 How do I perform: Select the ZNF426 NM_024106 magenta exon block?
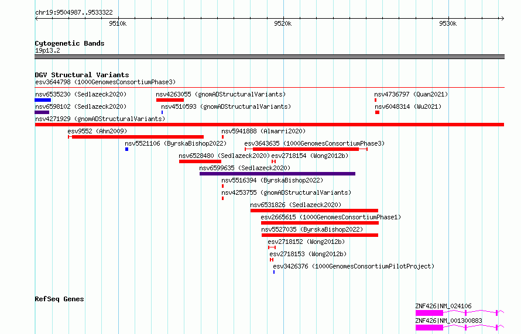[429, 313]
